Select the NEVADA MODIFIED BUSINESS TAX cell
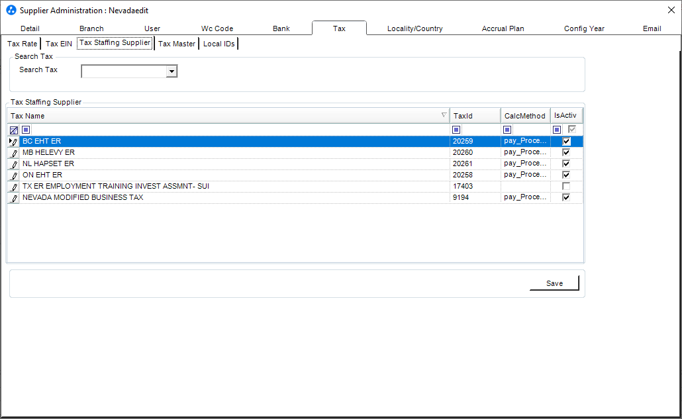This screenshot has height=419, width=682. pyautogui.click(x=235, y=198)
